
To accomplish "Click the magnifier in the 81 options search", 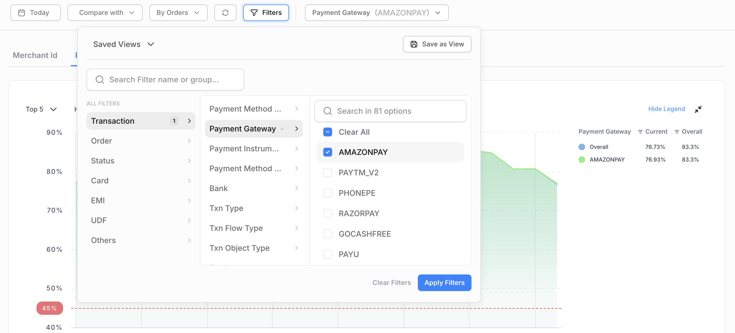I will tap(328, 111).
